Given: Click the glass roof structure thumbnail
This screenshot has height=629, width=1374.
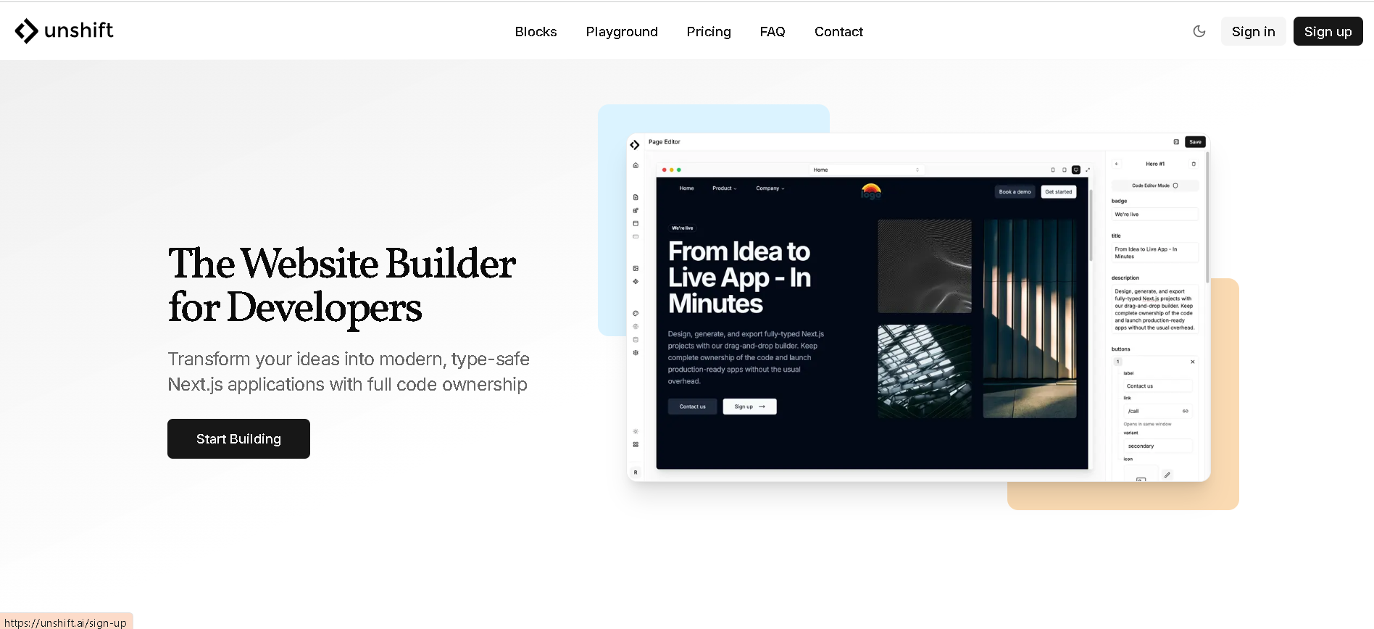Looking at the screenshot, I should click(925, 371).
